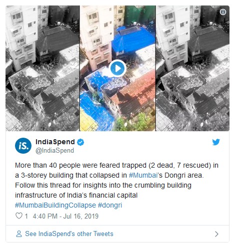
Task: Open the 4:40 PM - Jul 16, 2019 timestamp
Action: 65,216
